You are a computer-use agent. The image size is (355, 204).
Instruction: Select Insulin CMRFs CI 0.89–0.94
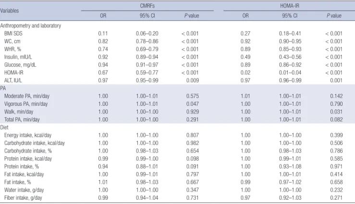(147, 57)
